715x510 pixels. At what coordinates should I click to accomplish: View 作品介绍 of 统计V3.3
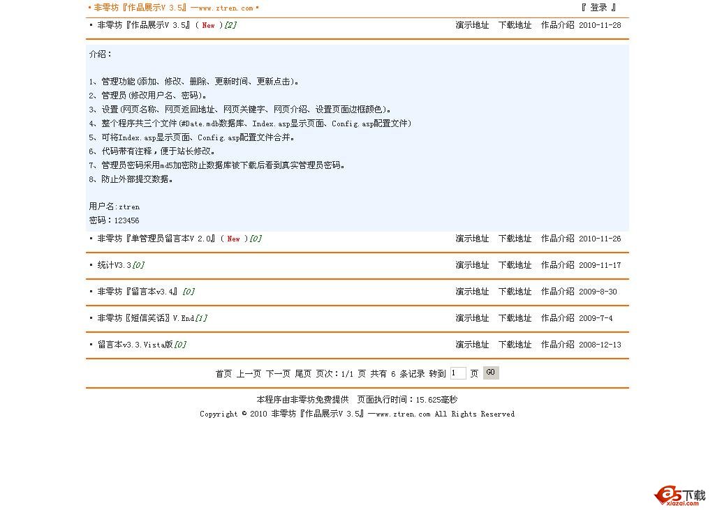557,264
